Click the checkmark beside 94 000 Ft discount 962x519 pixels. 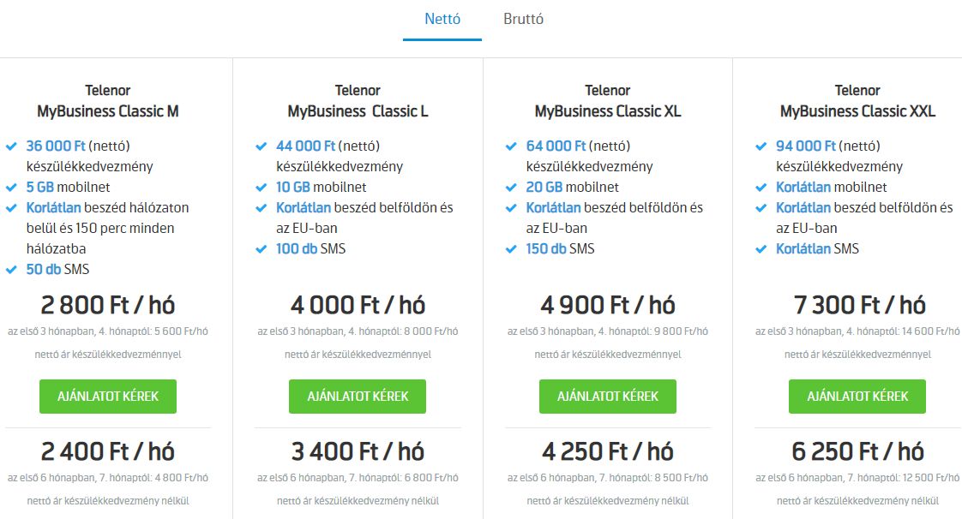click(761, 146)
